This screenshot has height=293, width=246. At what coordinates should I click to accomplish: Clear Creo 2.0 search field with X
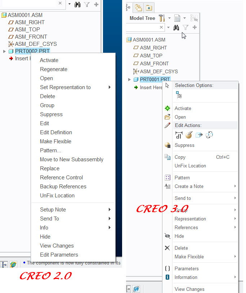coord(60,3)
